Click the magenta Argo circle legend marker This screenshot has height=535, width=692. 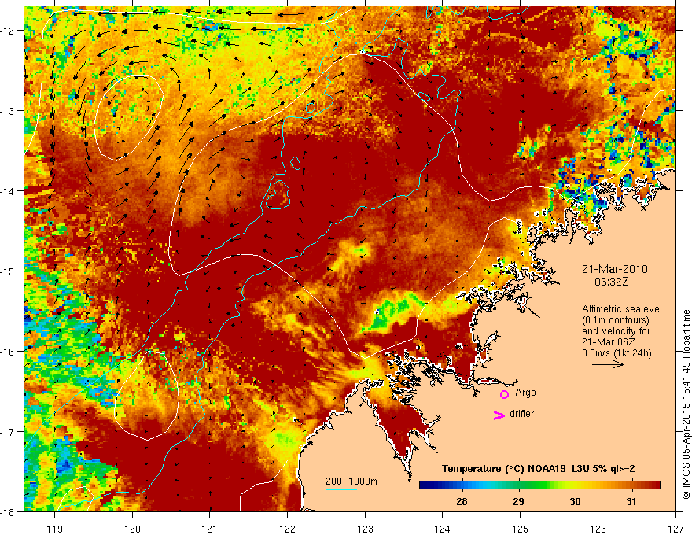[x=504, y=394]
